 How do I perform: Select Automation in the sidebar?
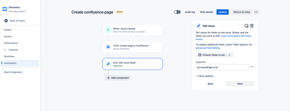(x=20, y=63)
